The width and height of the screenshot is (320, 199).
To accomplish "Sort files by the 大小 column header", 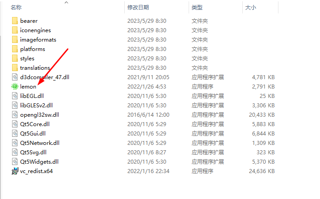I will click(x=261, y=8).
